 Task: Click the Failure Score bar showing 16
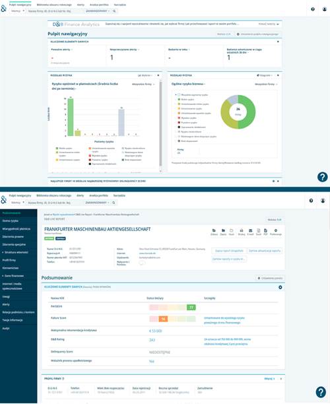pos(172,320)
